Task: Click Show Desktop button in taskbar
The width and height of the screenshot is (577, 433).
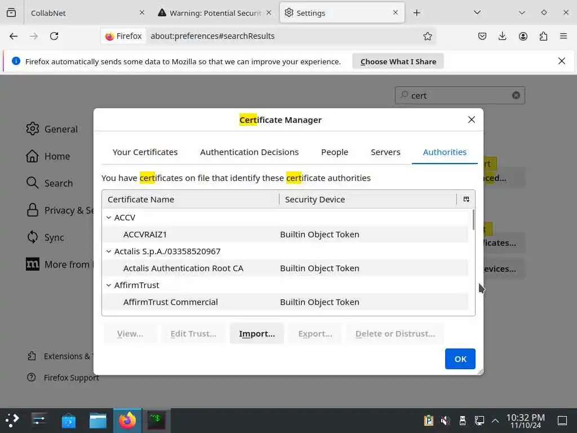Action: (562, 421)
